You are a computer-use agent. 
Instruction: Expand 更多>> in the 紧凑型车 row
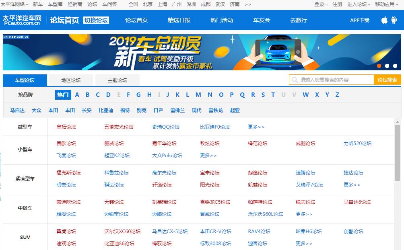tap(352, 184)
